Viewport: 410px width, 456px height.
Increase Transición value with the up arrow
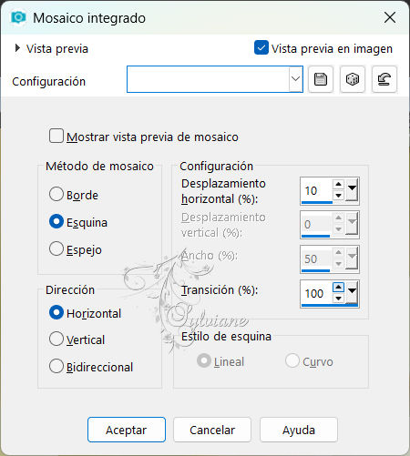(x=338, y=287)
